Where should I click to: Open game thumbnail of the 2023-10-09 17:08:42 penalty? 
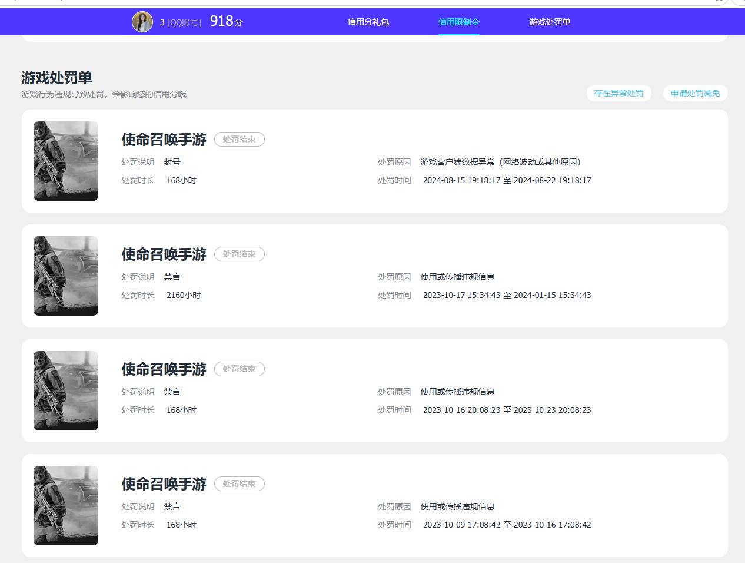(66, 505)
